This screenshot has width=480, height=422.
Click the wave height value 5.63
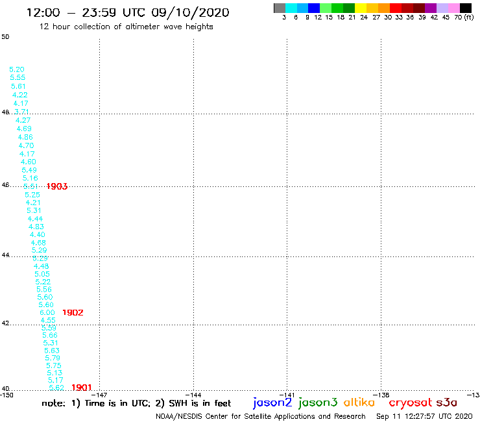52,351
